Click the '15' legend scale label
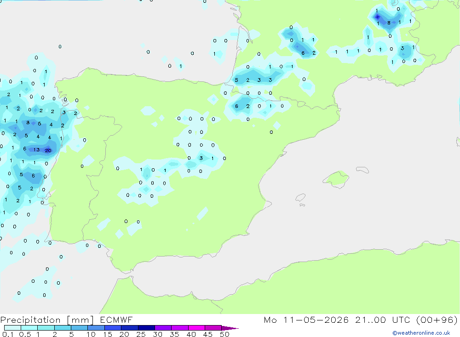This screenshot has width=460, height=337. pos(108,334)
